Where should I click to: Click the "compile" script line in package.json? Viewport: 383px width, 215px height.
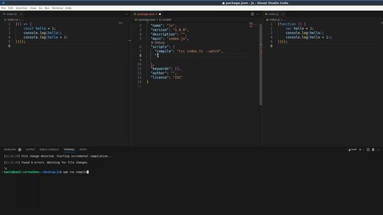click(189, 51)
